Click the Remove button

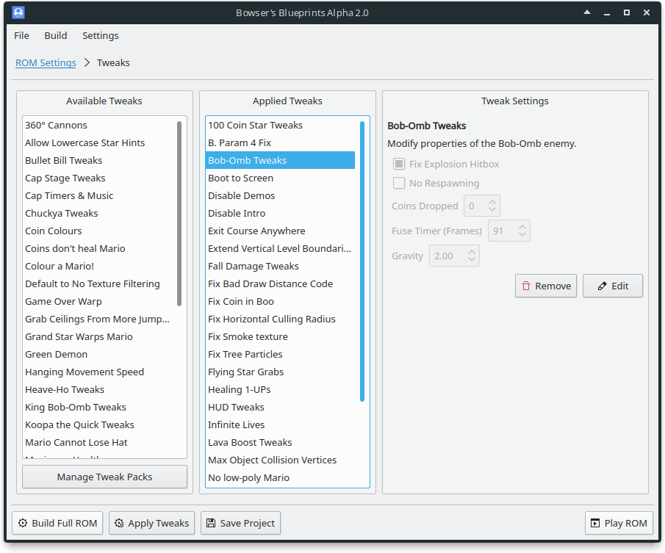pos(546,286)
